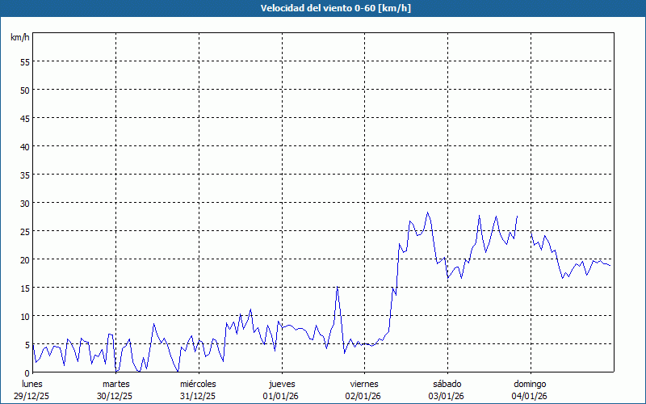Viewport: 646px width, 404px height.
Task: Select the "lunes" day label
Action: (32, 384)
